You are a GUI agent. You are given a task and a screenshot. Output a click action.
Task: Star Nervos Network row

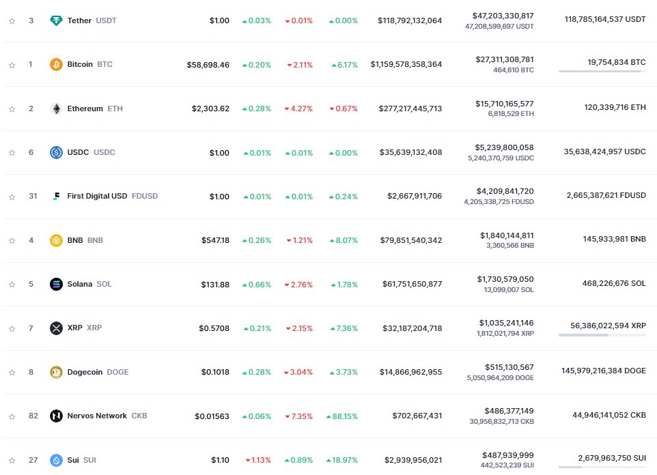(12, 416)
